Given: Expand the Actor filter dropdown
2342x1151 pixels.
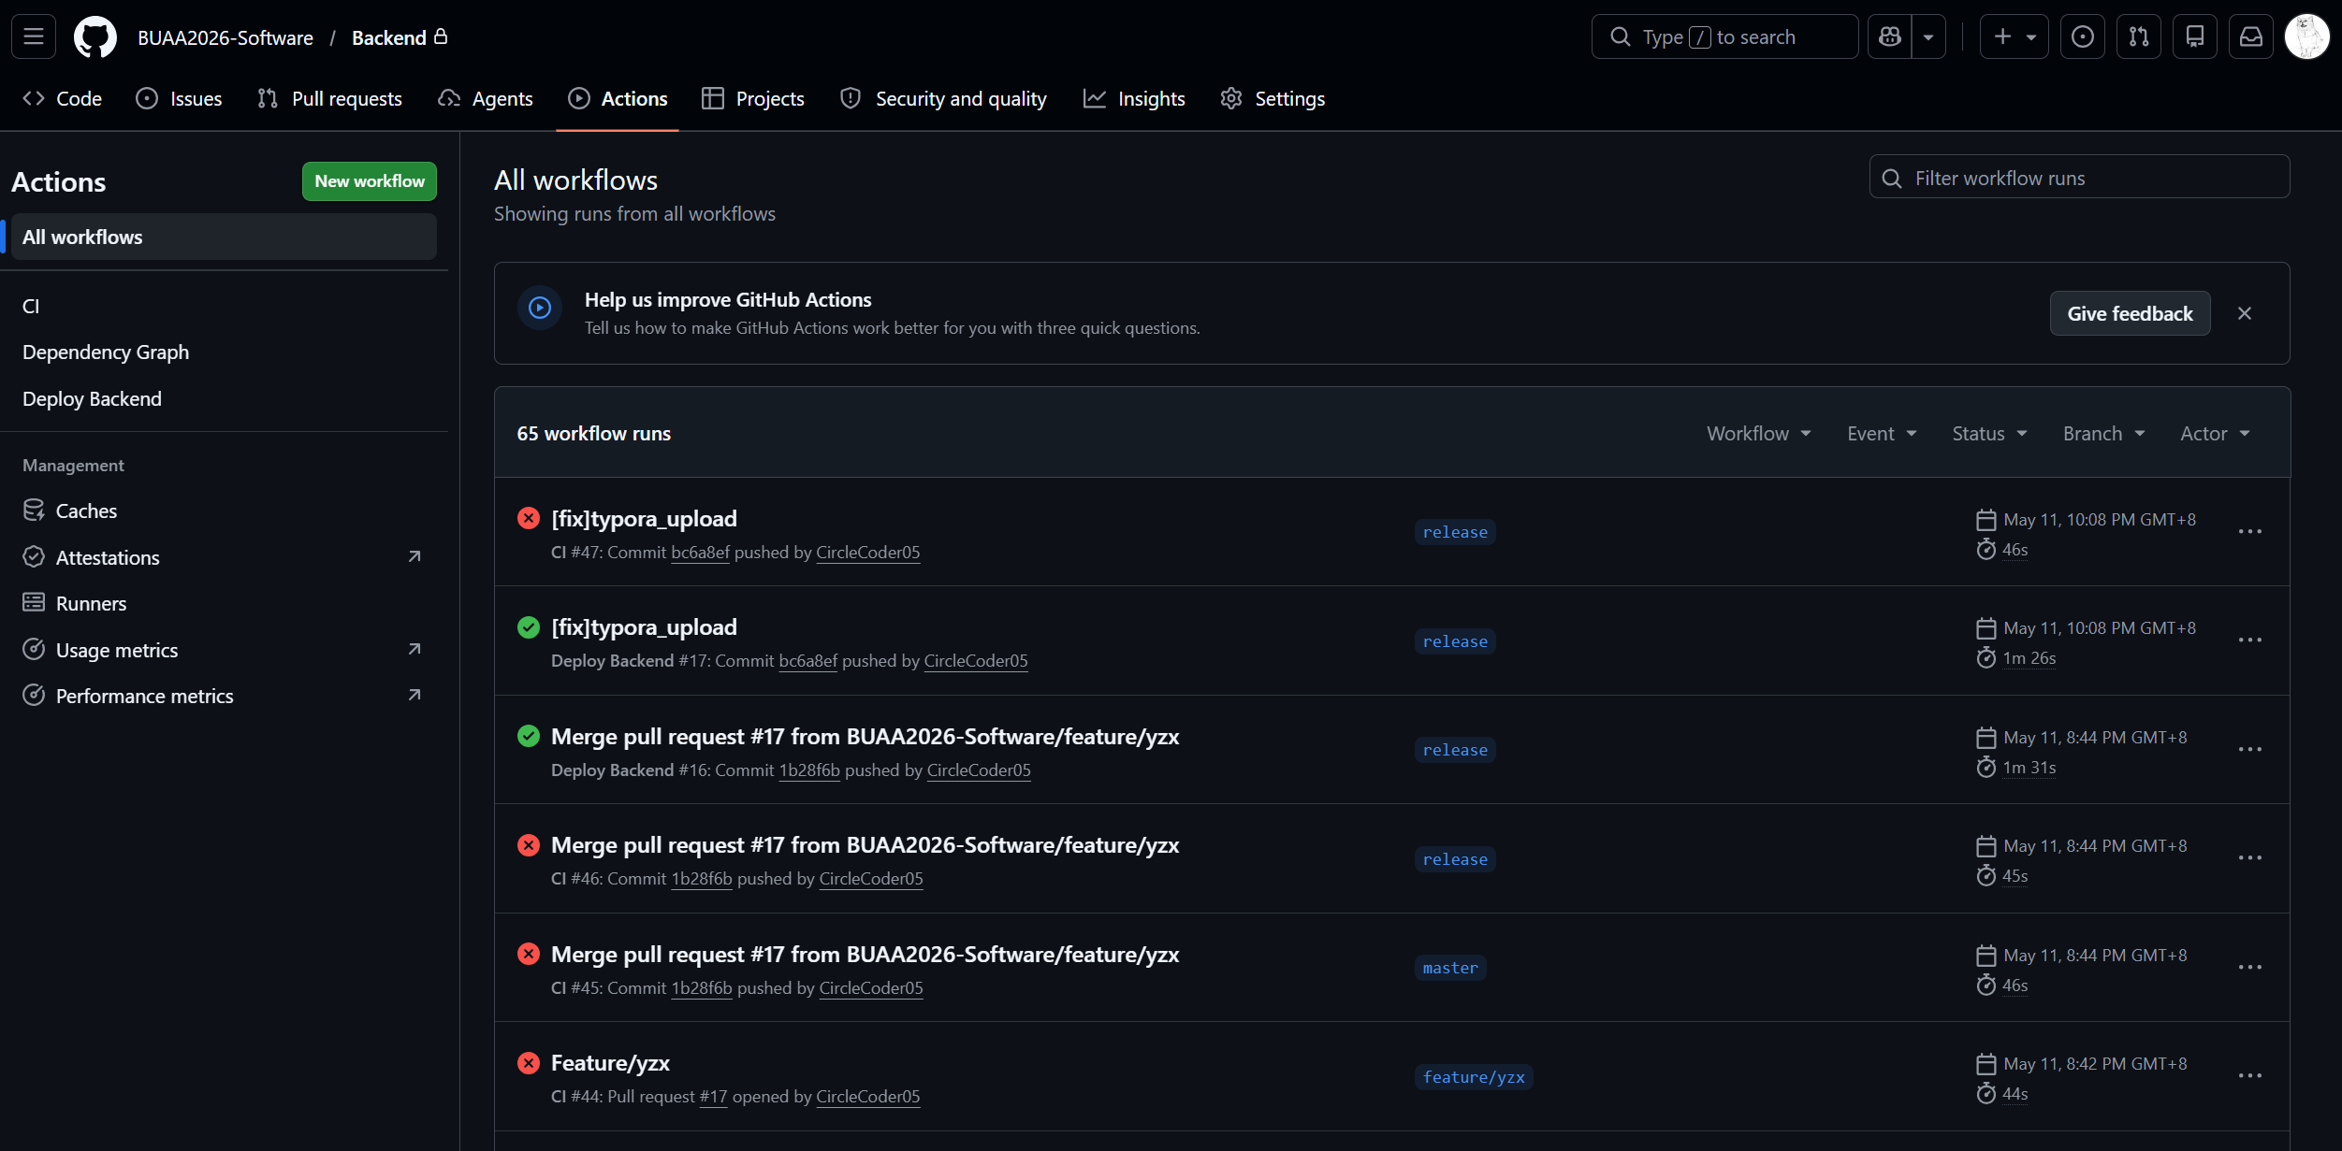Looking at the screenshot, I should [x=2215, y=433].
